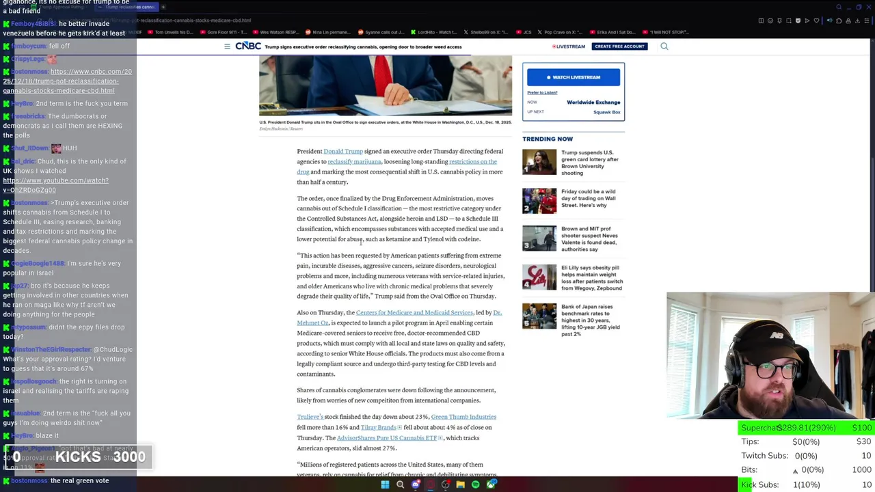Open the Worldwide Exchange show link
The height and width of the screenshot is (492, 875).
(593, 102)
